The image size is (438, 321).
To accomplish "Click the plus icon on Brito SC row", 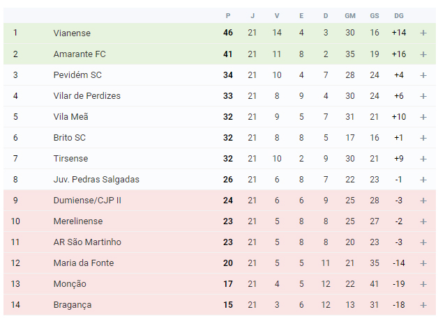I will (423, 138).
